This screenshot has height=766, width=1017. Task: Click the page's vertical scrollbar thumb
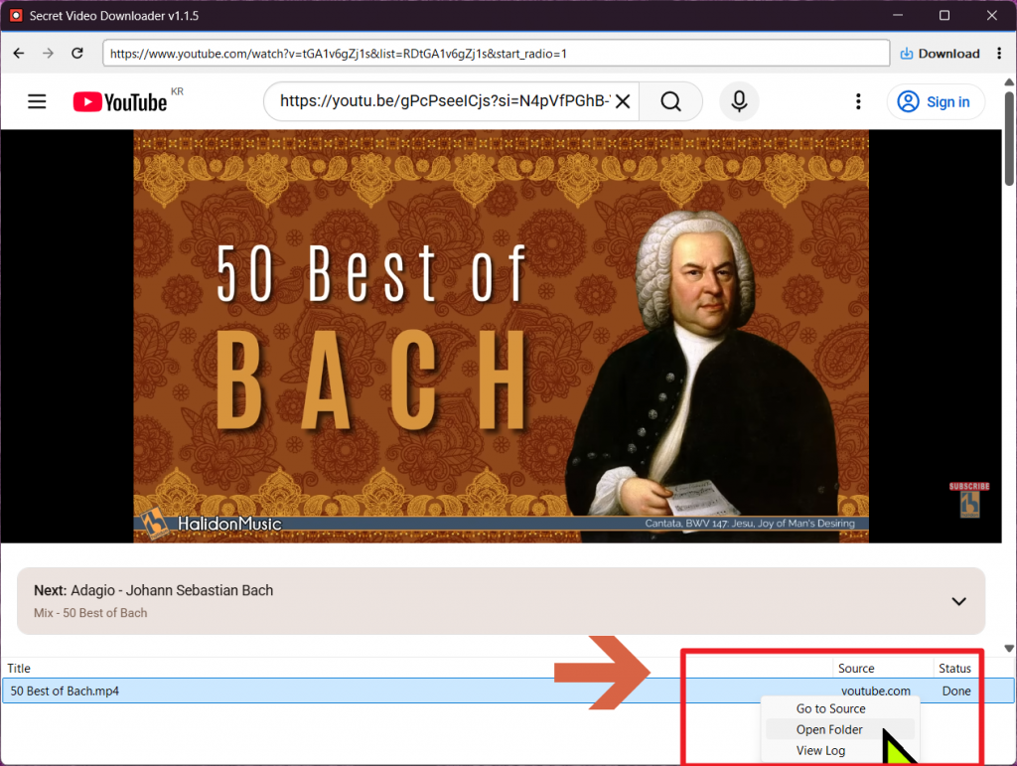[x=1009, y=138]
